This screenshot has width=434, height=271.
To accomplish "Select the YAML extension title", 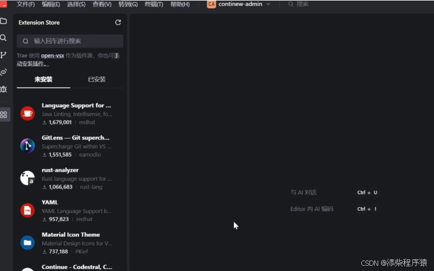I will point(50,202).
